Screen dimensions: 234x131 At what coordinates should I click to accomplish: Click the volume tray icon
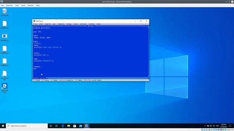214,126
